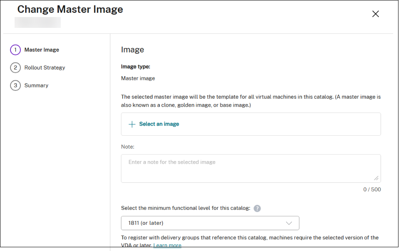Viewport: 401px width, 251px height.
Task: Click the 0 / 500 character counter
Action: click(x=372, y=190)
